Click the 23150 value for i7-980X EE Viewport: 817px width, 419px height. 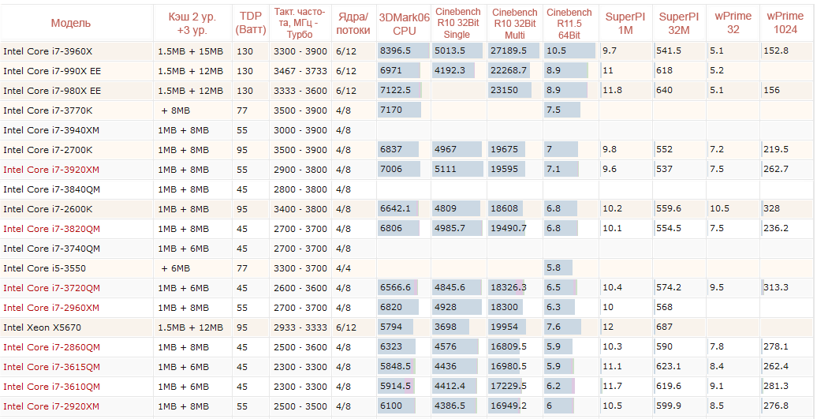pos(504,90)
